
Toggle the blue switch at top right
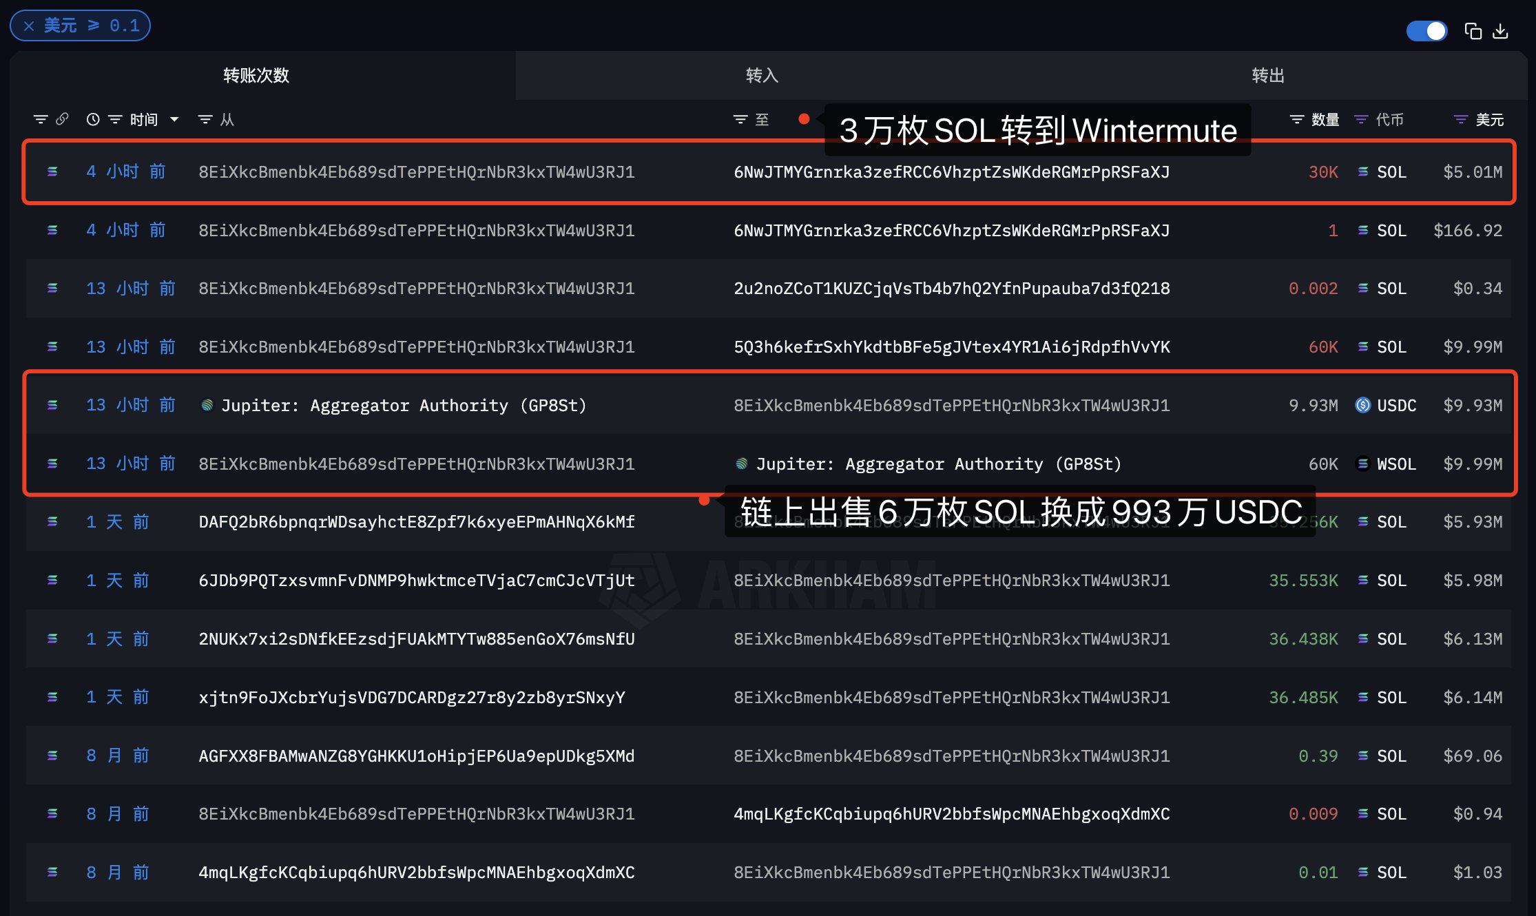click(x=1426, y=31)
